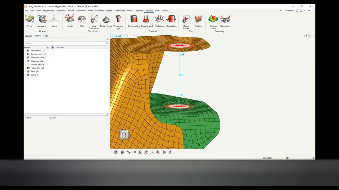Select the Temperature thermal tool
The width and height of the screenshot is (339, 190).
click(134, 21)
